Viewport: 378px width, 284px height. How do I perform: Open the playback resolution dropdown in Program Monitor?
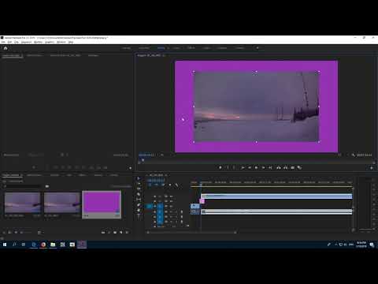coord(340,155)
